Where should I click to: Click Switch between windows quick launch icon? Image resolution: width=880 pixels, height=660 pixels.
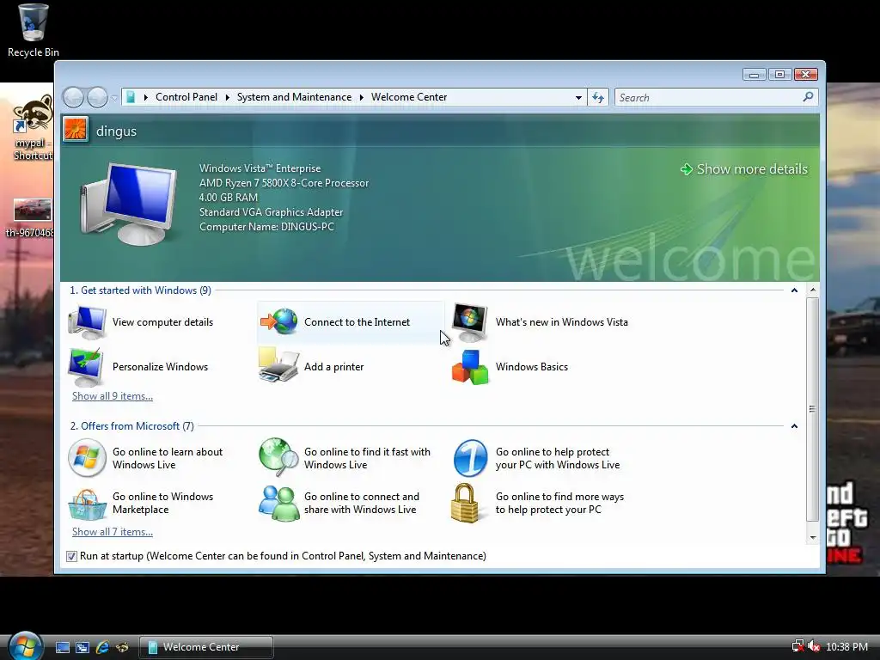click(82, 647)
